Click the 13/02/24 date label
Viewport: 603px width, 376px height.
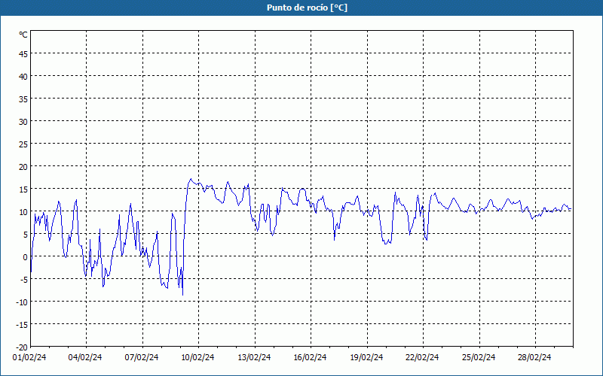pyautogui.click(x=254, y=358)
